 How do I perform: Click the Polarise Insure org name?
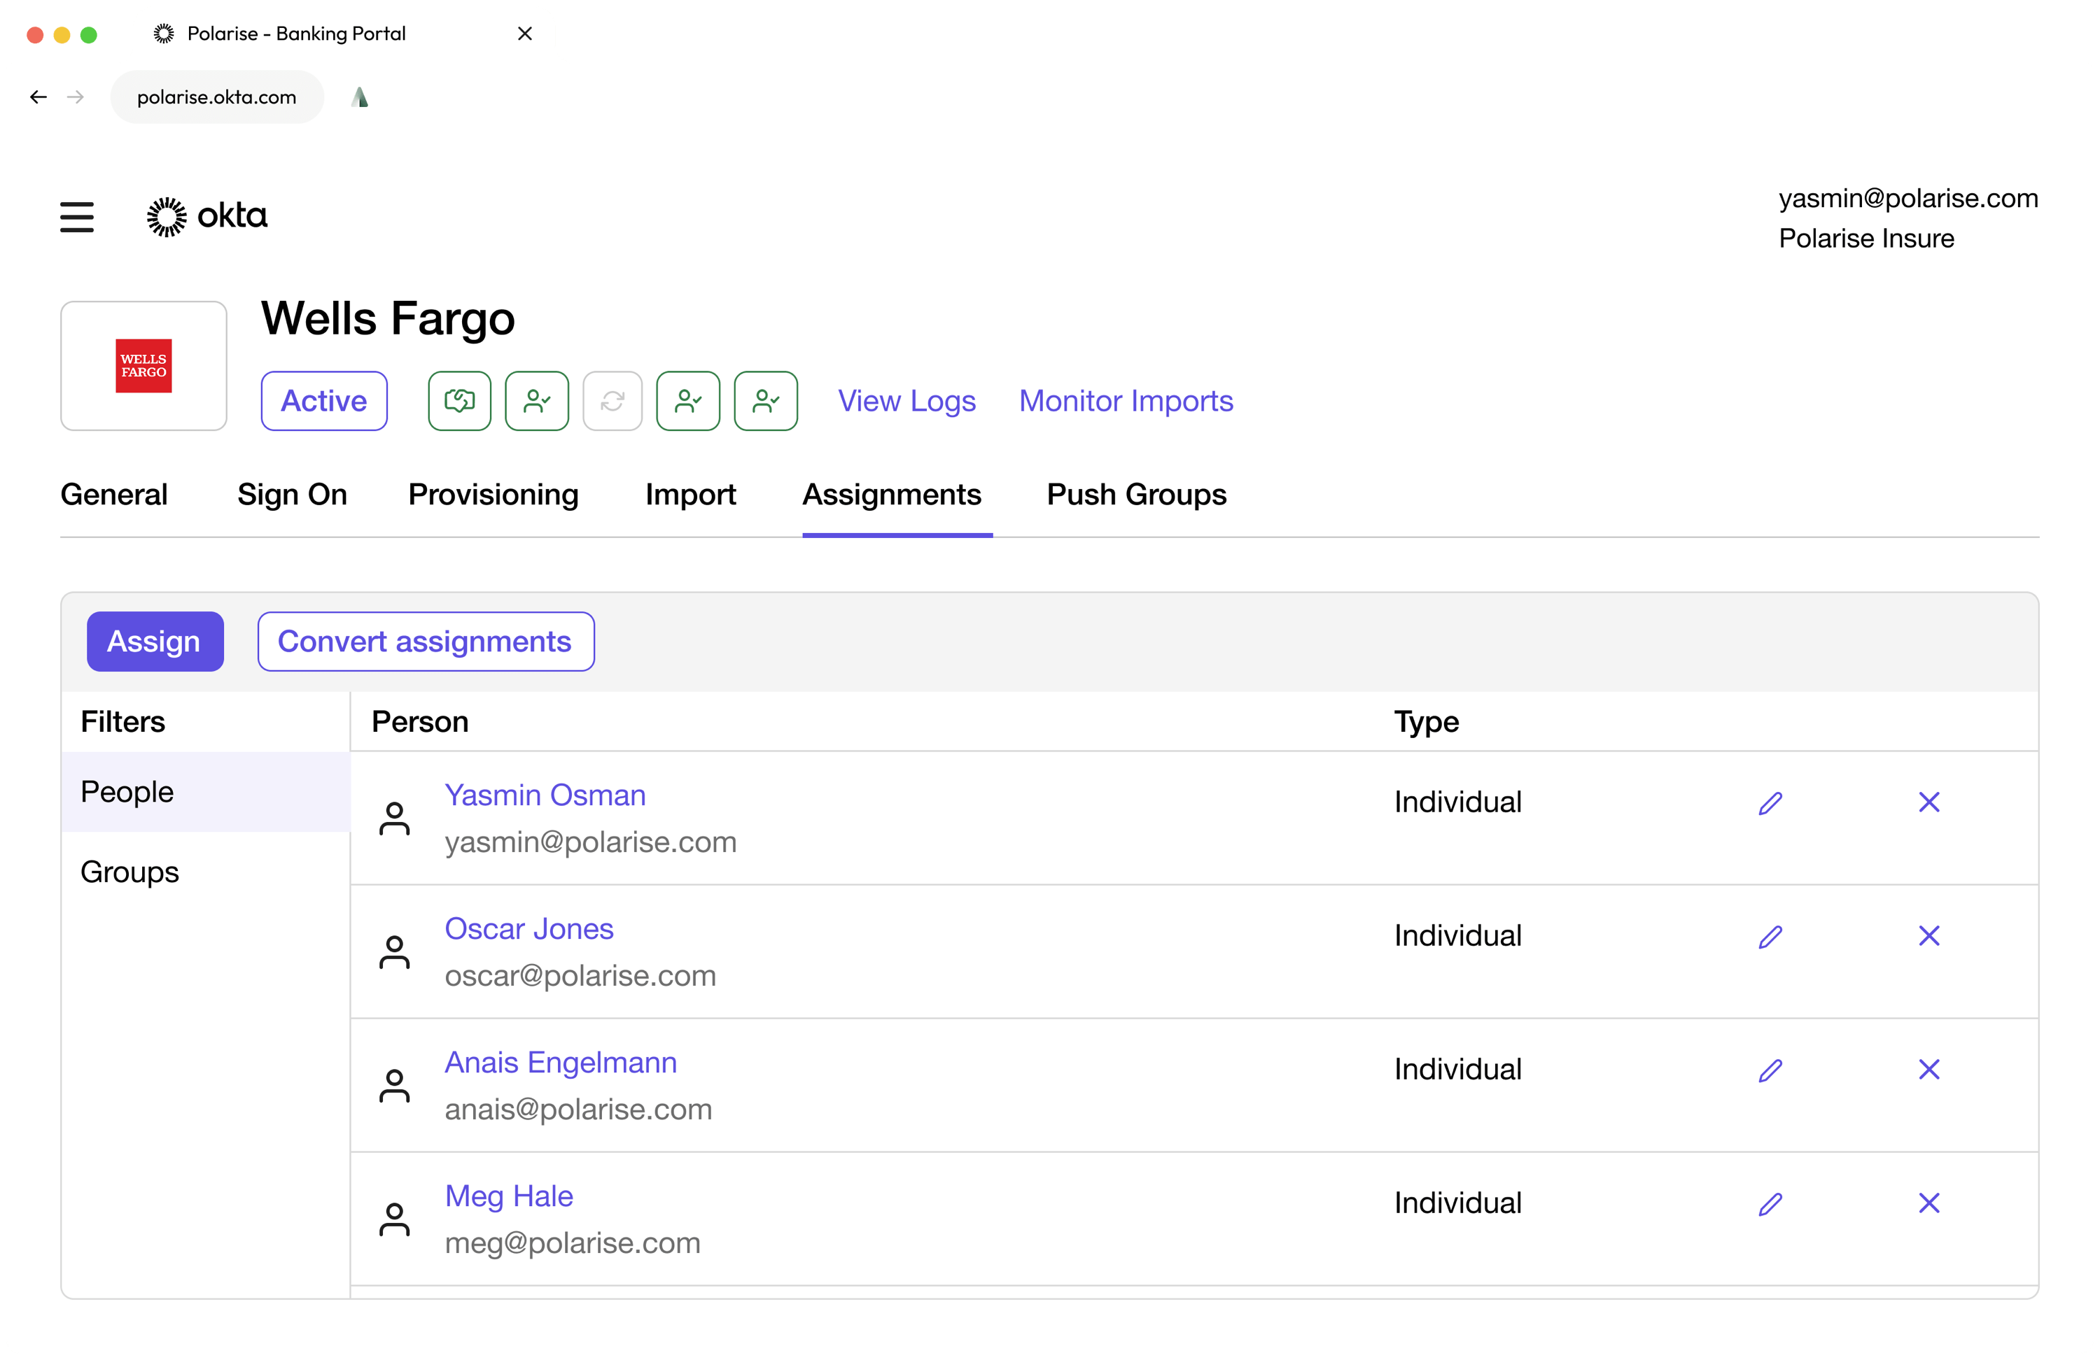(x=1866, y=239)
